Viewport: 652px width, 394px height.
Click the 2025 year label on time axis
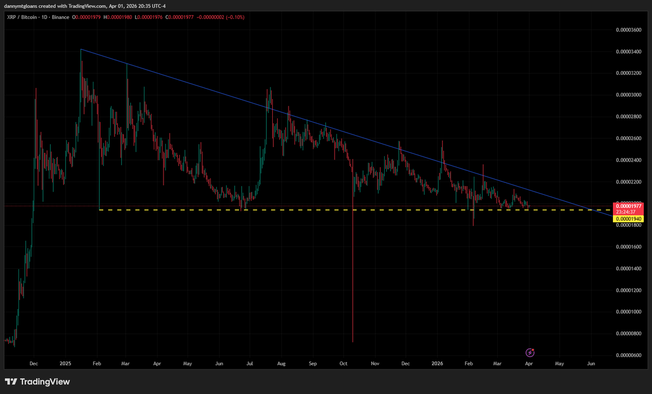pos(65,363)
